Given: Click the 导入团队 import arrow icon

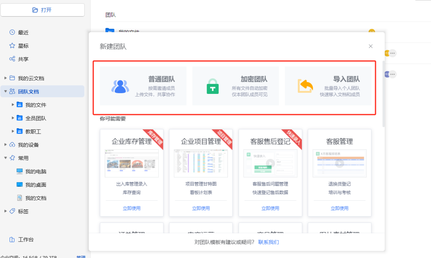Looking at the screenshot, I should 305,86.
